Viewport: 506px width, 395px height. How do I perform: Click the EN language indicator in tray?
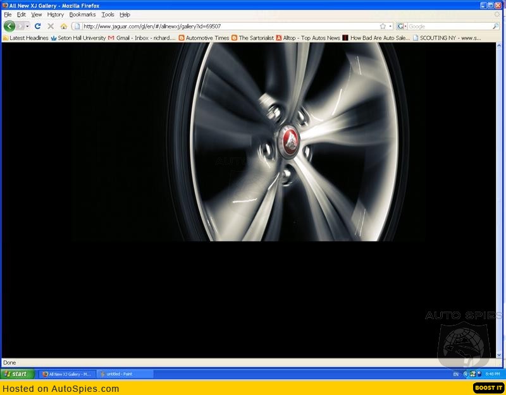(455, 374)
